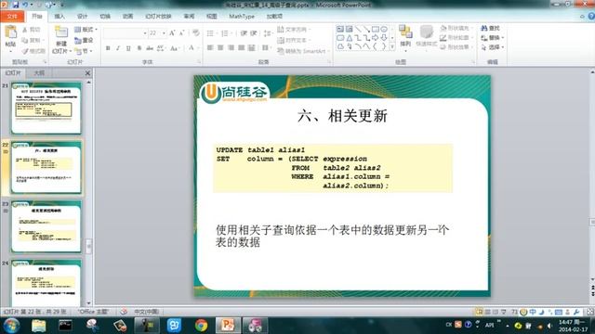Open File Explorer folder from taskbar

(x=39, y=326)
